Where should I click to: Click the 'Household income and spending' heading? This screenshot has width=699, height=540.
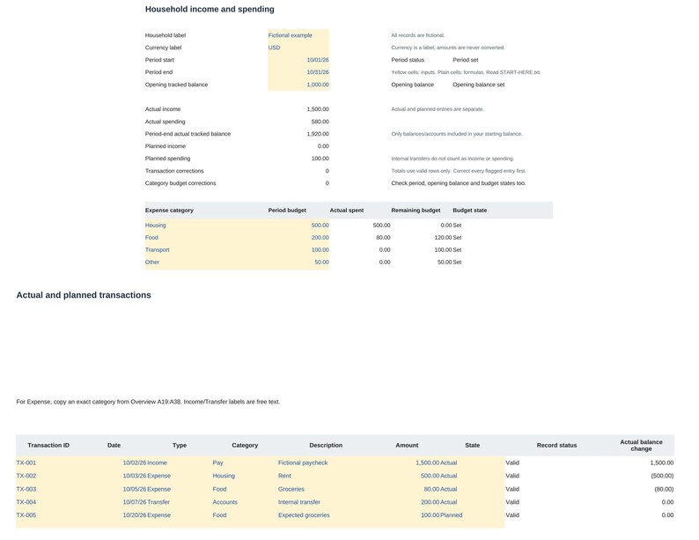210,10
